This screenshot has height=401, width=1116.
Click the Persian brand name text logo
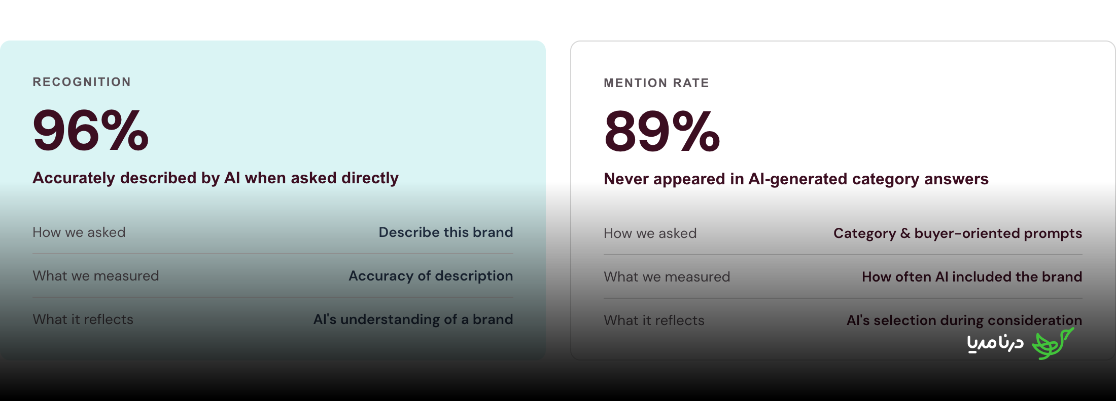pos(995,343)
